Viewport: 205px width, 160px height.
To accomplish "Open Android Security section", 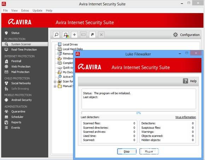I will [22, 100].
